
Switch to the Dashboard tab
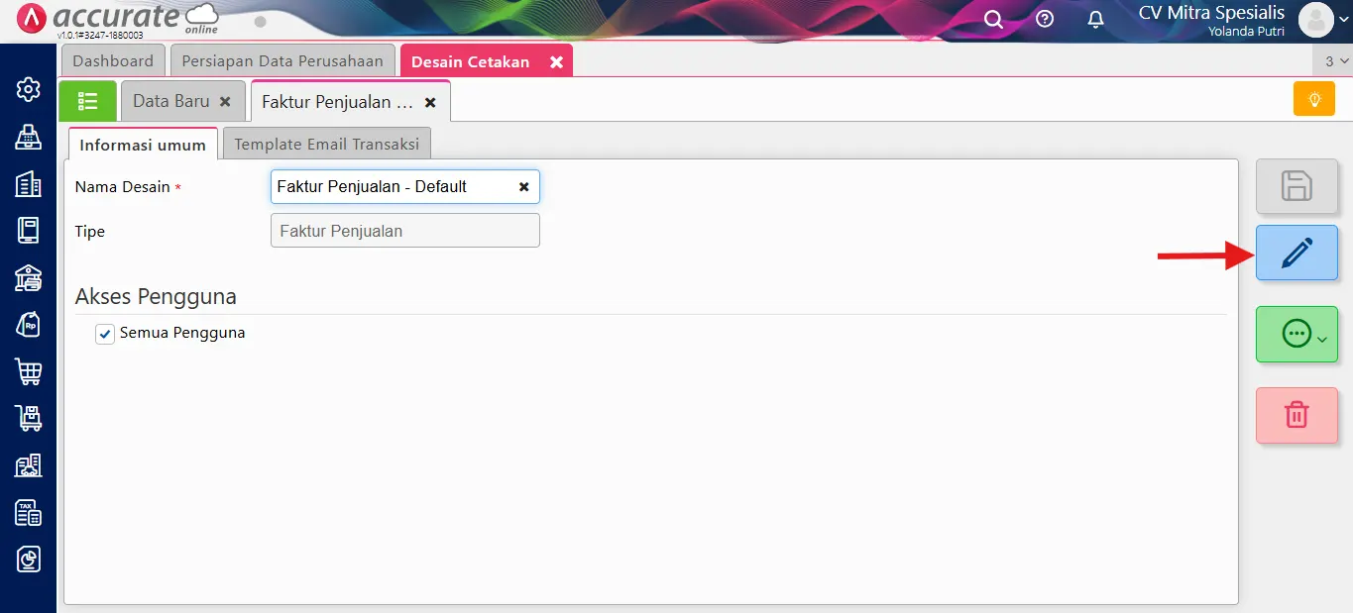pos(113,61)
